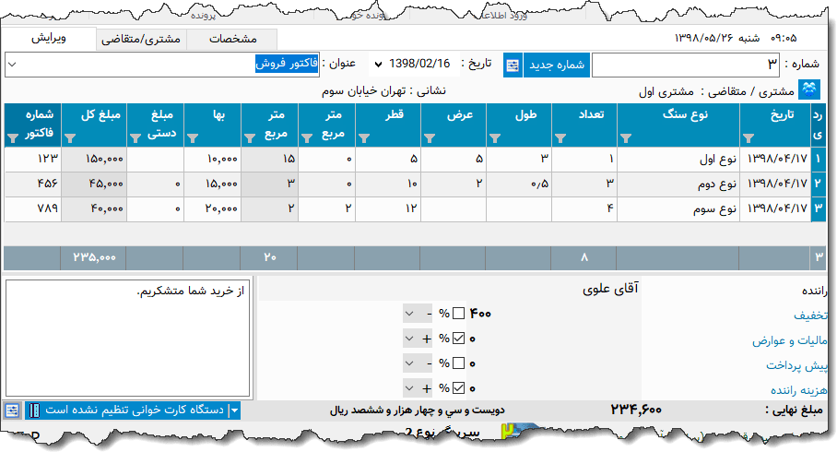Click the row header number ۲
837x452 pixels.
coord(819,184)
